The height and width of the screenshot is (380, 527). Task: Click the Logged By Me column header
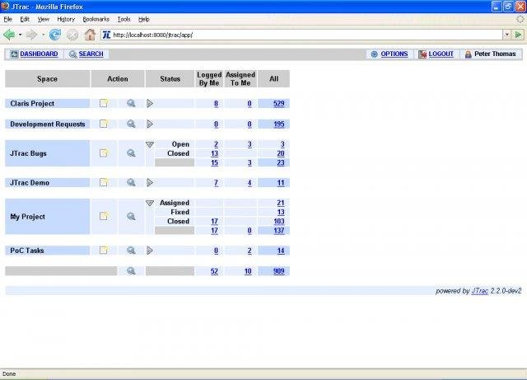209,79
